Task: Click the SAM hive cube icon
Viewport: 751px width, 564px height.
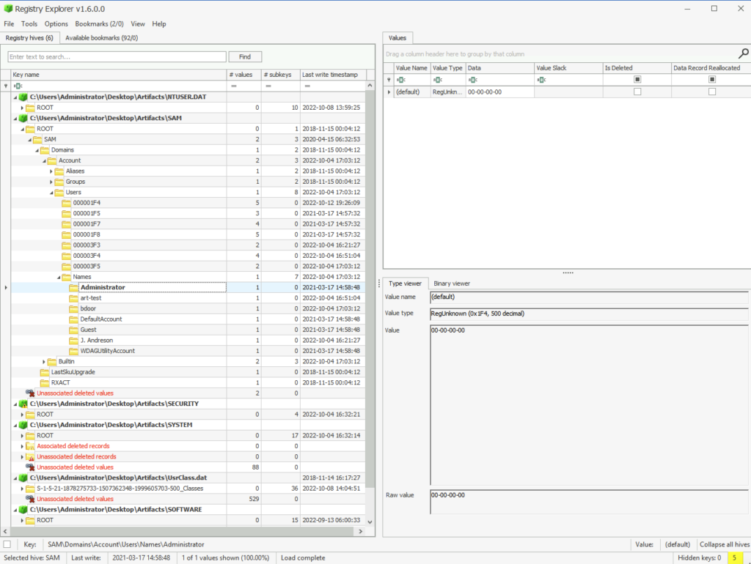Action: (23, 118)
